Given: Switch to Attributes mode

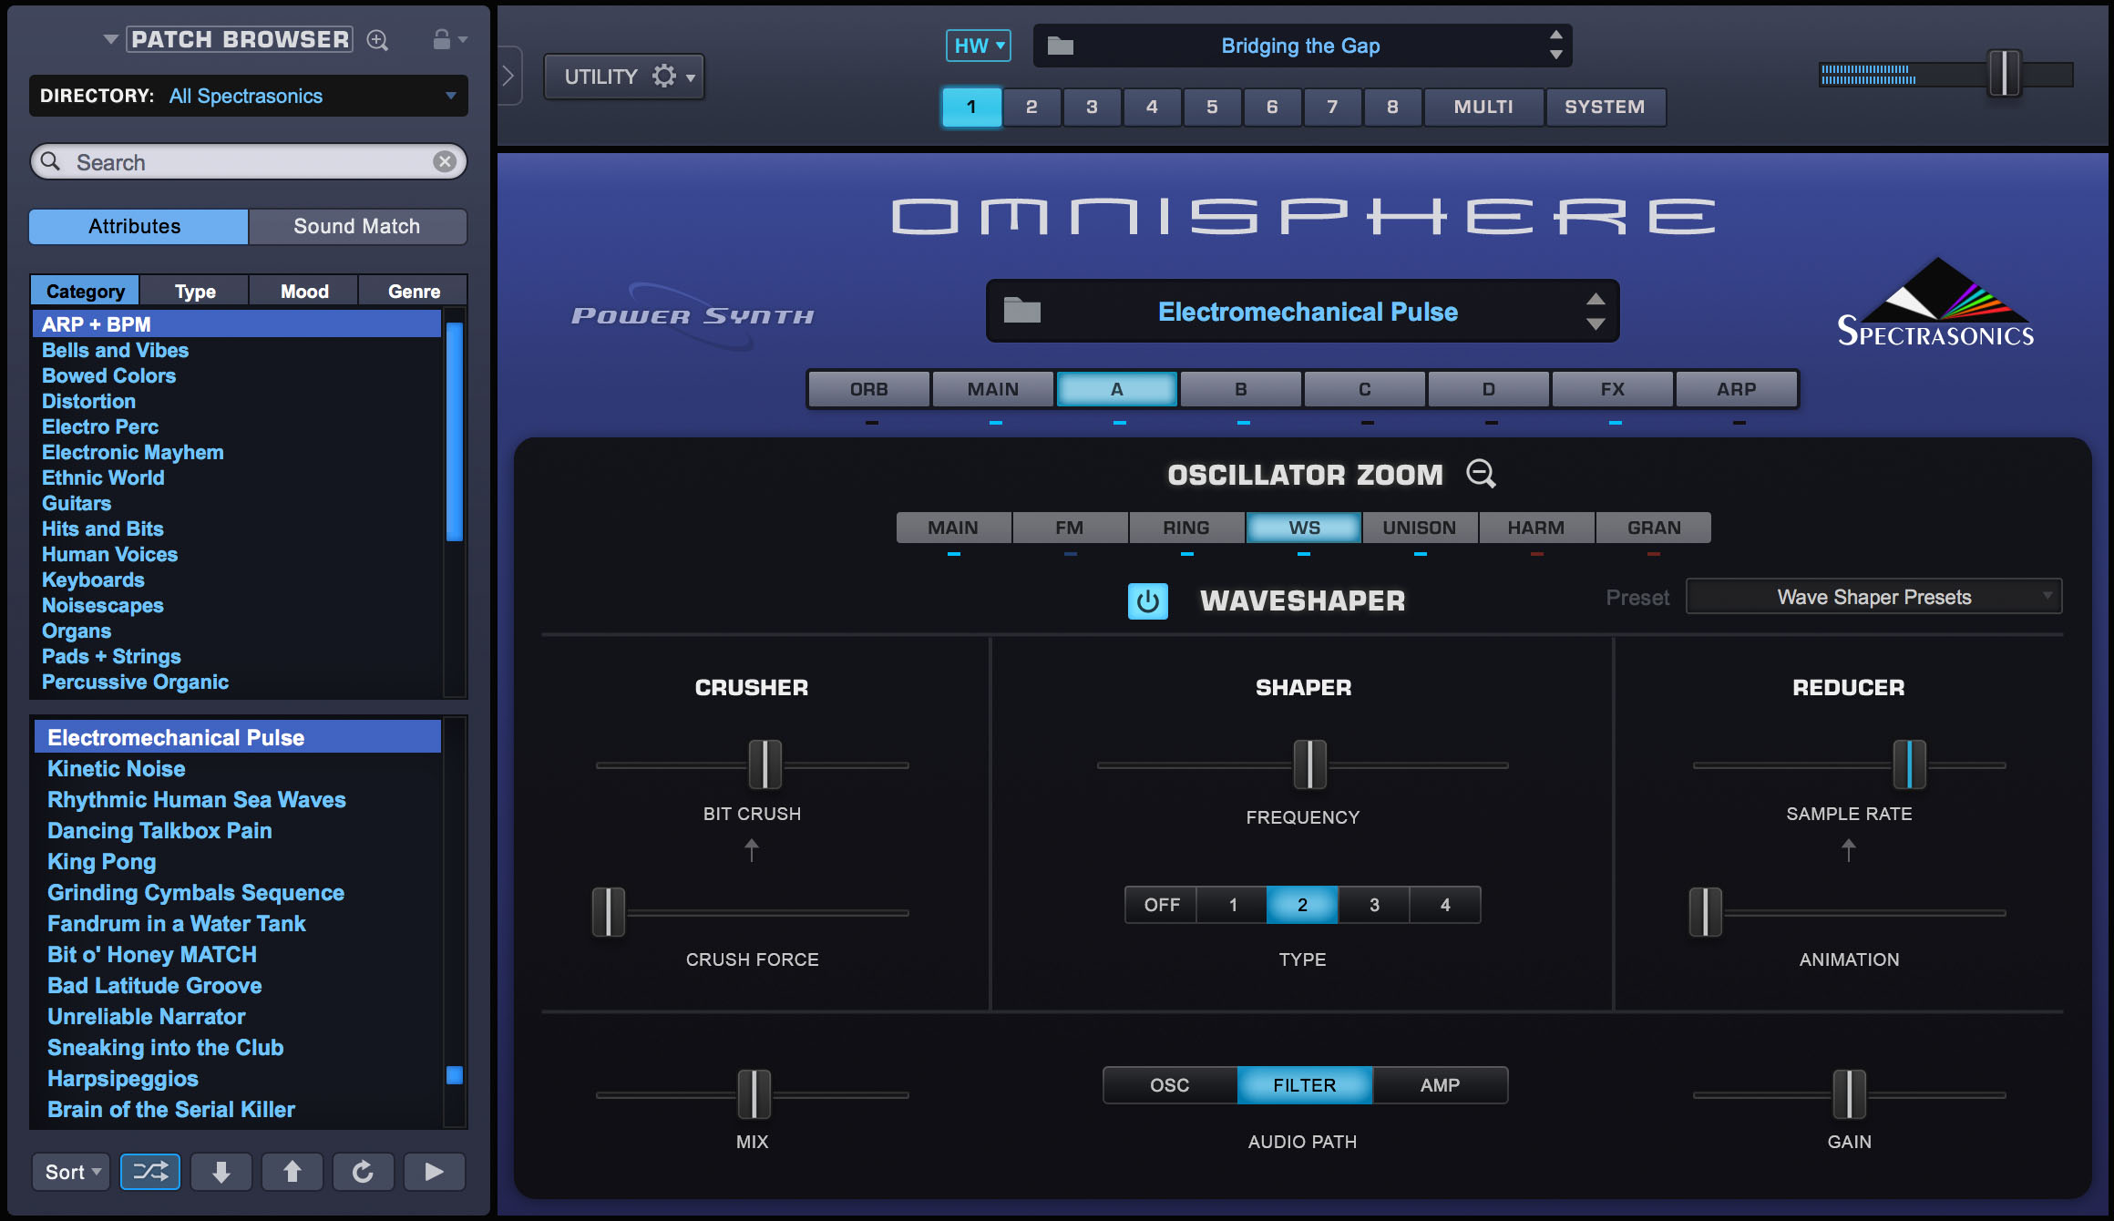Looking at the screenshot, I should click(x=139, y=226).
